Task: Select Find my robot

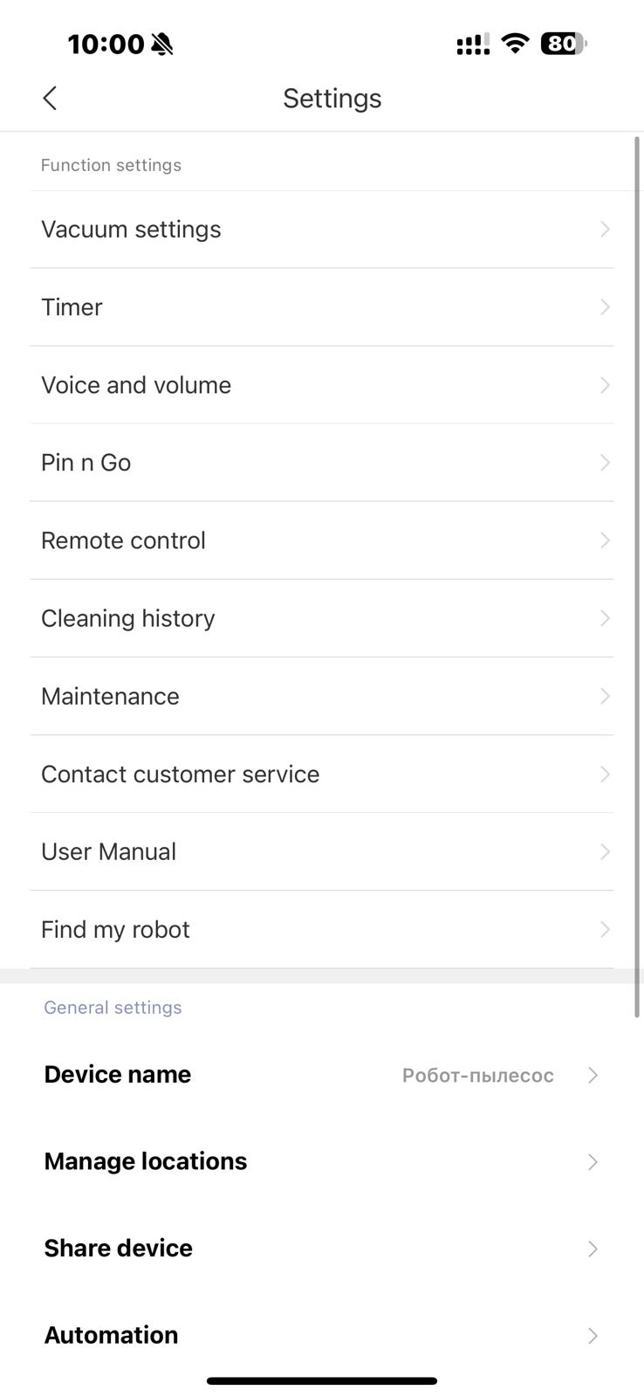Action: pos(322,929)
